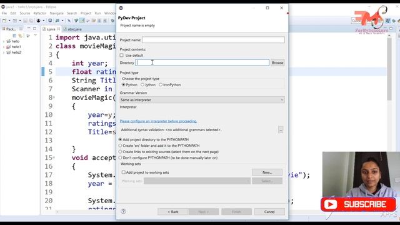Viewport: 400px width, 225px height.
Task: Click Browse button next to Directory
Action: coord(277,62)
